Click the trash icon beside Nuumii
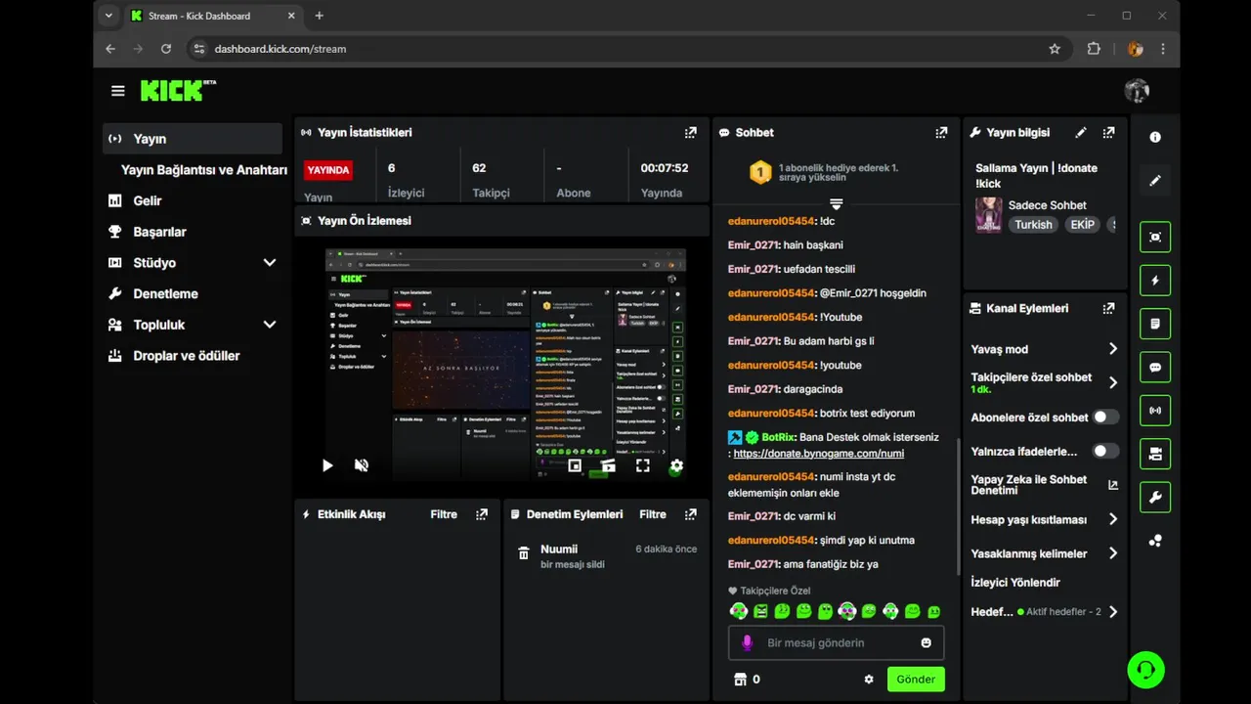Screen dimensions: 1251x704 pos(524,553)
